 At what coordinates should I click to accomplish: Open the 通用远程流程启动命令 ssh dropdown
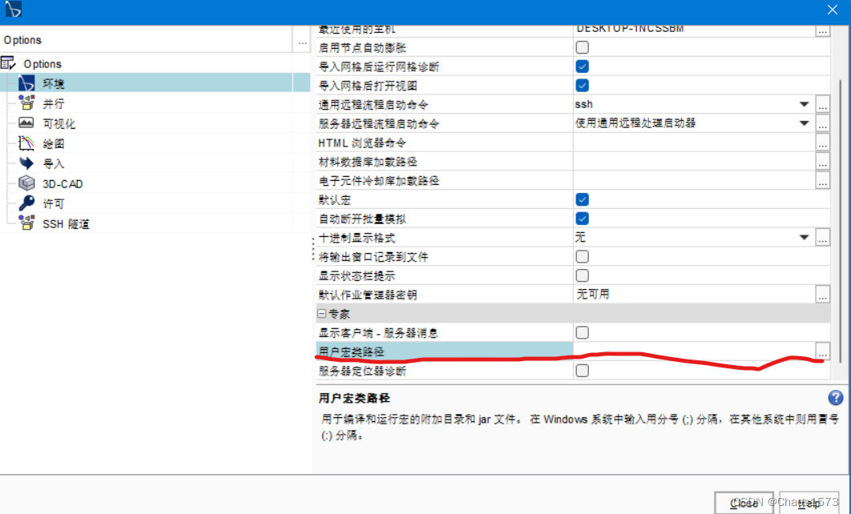pos(805,103)
